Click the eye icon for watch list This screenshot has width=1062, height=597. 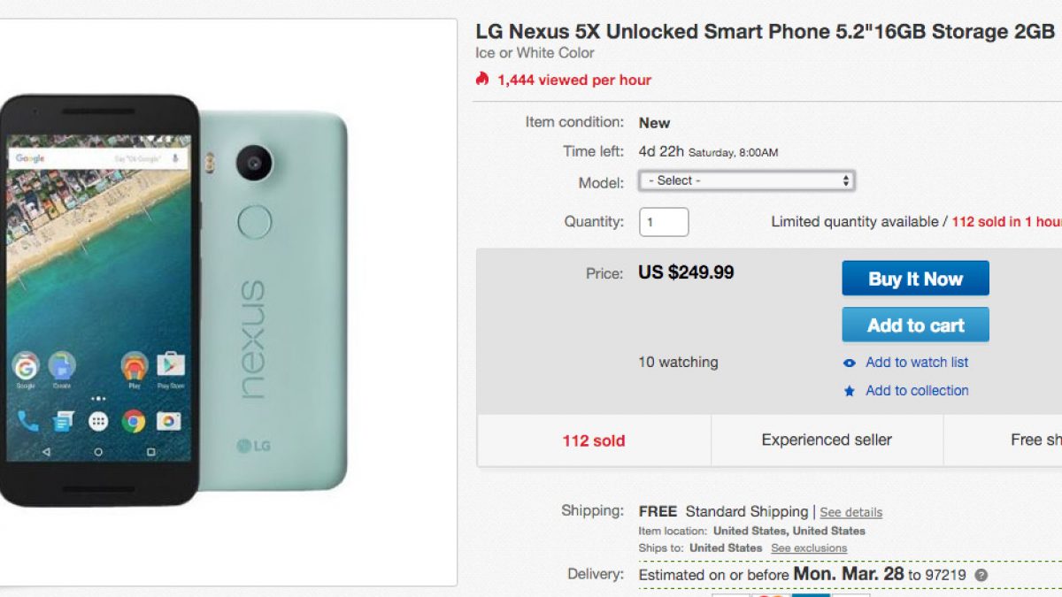(850, 363)
